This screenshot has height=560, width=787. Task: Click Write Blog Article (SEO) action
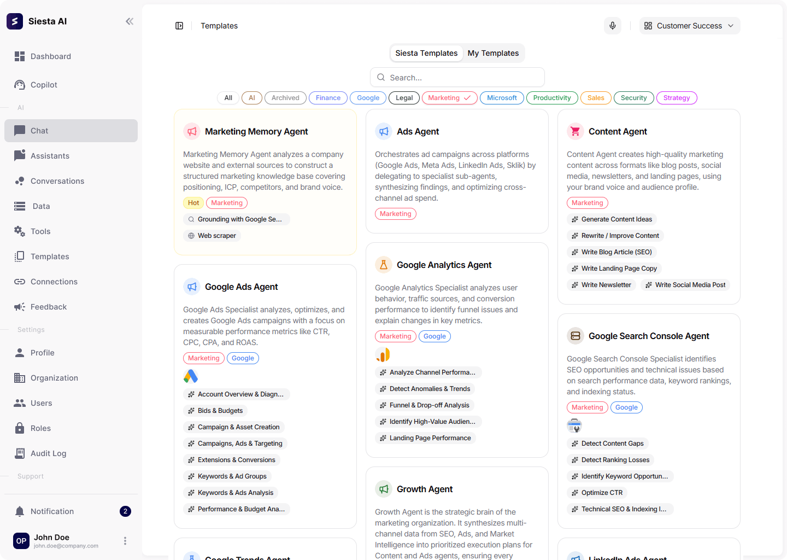[612, 252]
